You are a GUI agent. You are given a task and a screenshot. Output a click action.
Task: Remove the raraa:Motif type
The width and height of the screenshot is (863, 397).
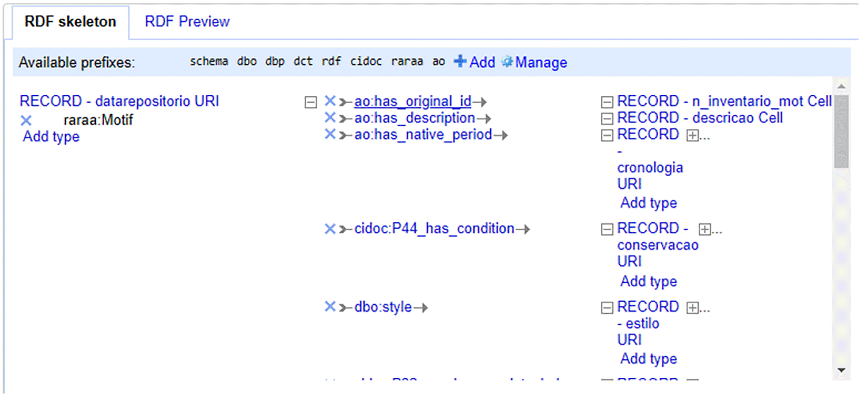[x=26, y=121]
